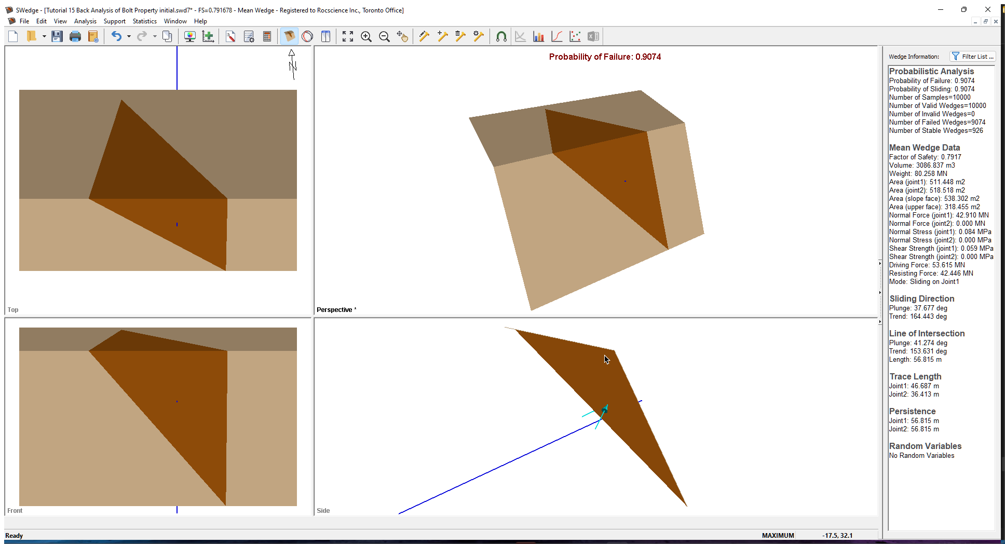This screenshot has height=544, width=1005.
Task: Click the Redo arrow icon
Action: tap(142, 36)
